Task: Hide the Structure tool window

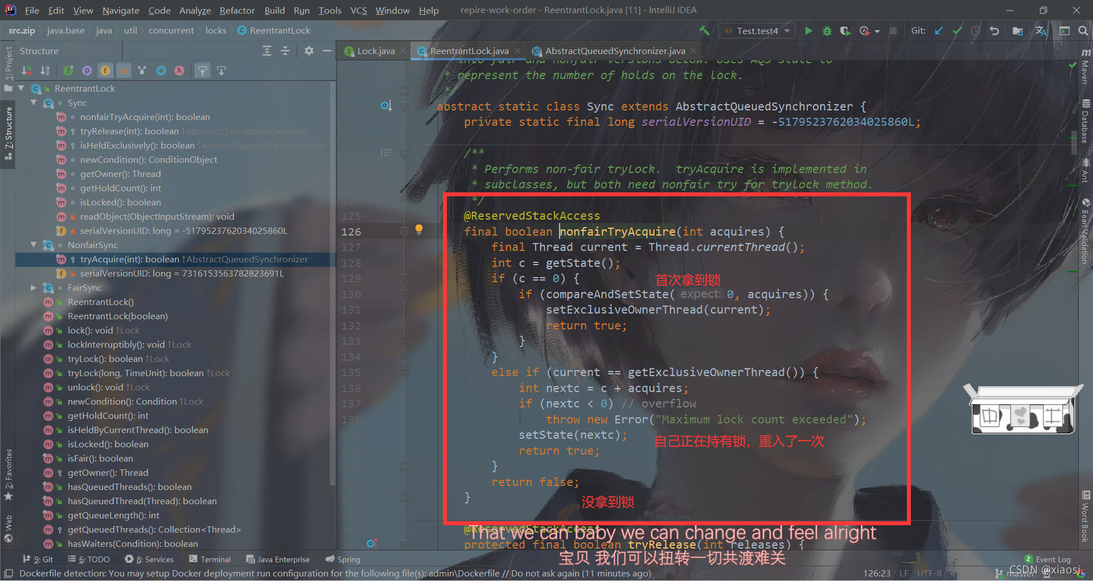Action: [327, 51]
